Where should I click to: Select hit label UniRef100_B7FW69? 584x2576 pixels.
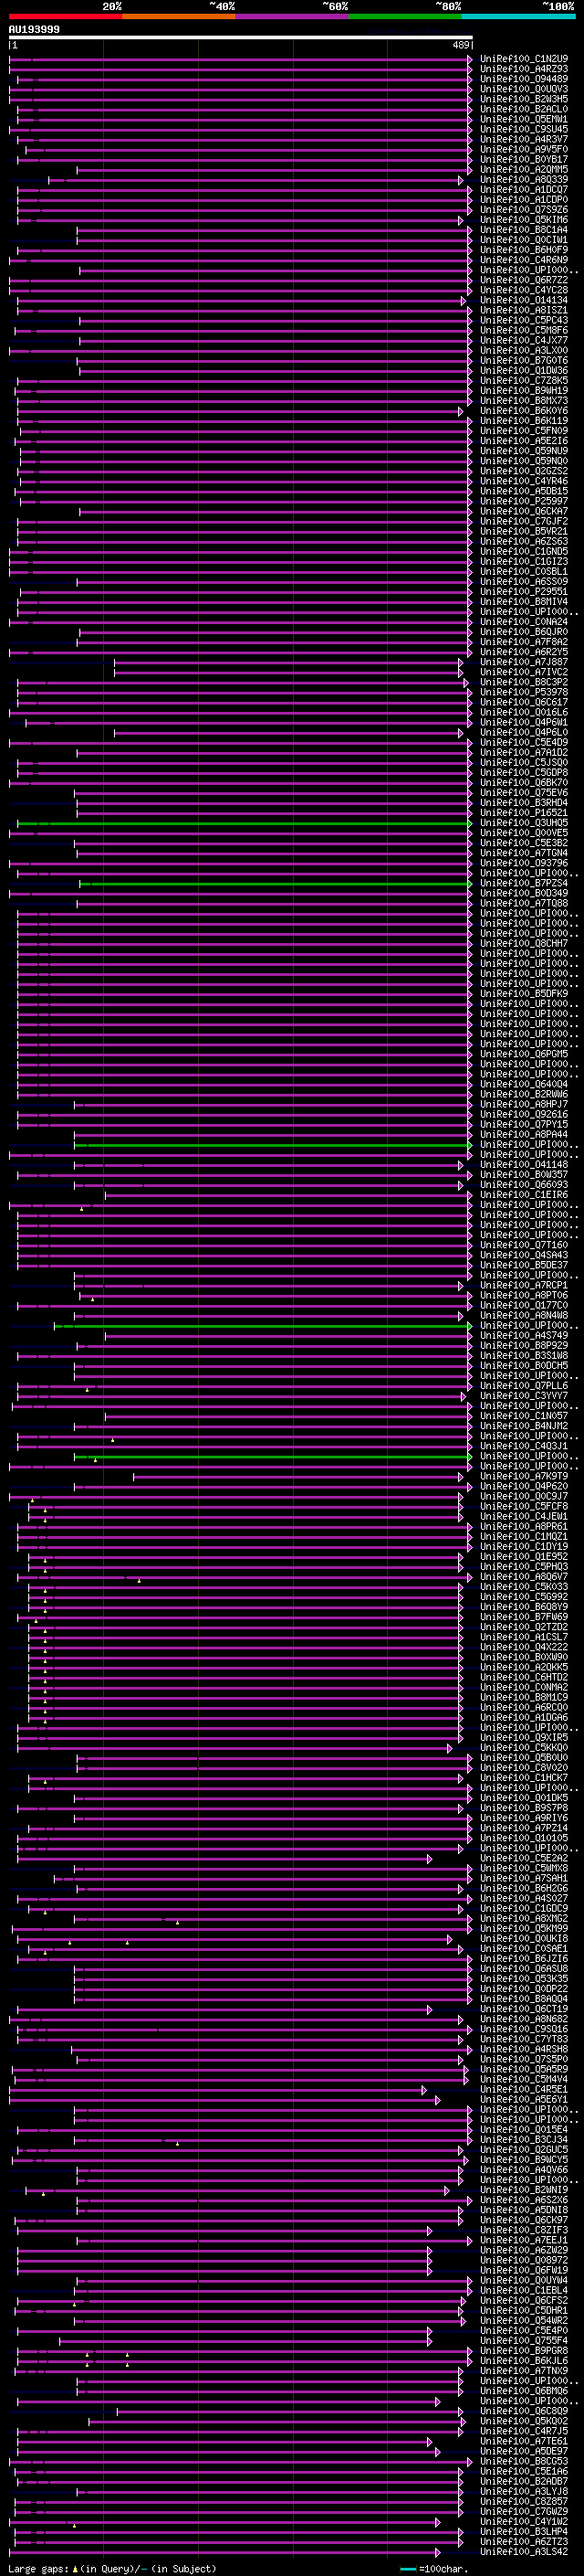pos(524,1617)
